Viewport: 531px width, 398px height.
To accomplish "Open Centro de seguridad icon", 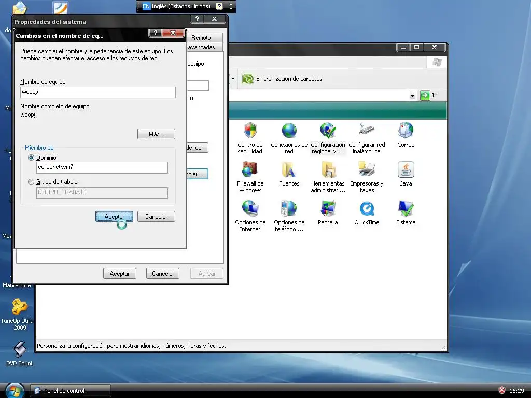I will [x=250, y=131].
